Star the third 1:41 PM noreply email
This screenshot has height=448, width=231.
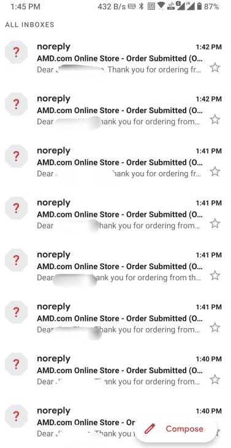pos(215,276)
